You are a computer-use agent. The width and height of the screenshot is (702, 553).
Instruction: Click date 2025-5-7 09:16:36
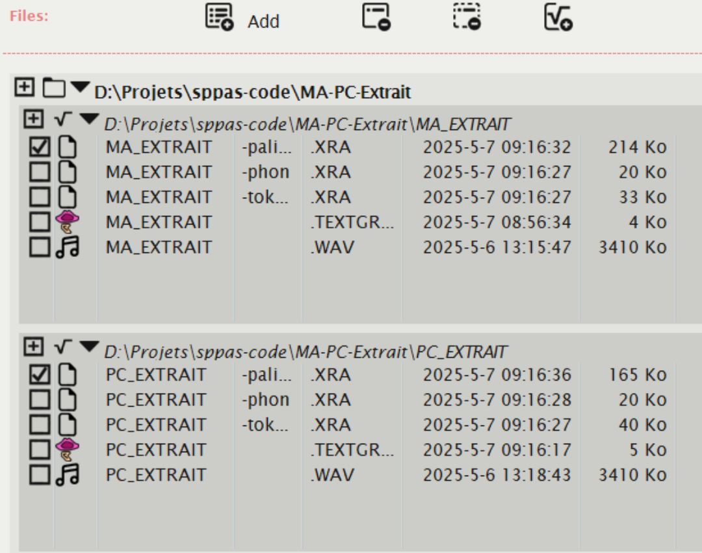497,375
